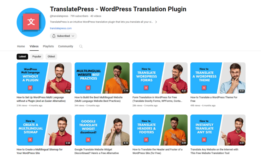Open the 'Multilingual Website Best Practices' thumbnail
261x156 pixels.
102,78
